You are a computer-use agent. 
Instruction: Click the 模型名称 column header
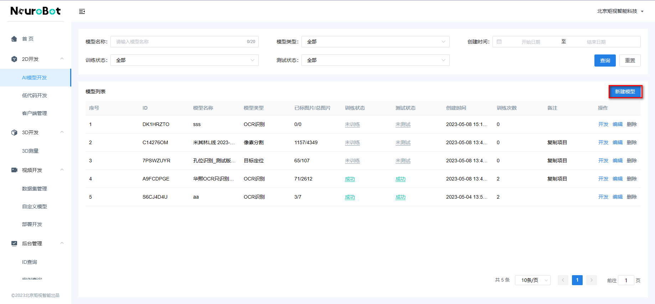pos(203,108)
